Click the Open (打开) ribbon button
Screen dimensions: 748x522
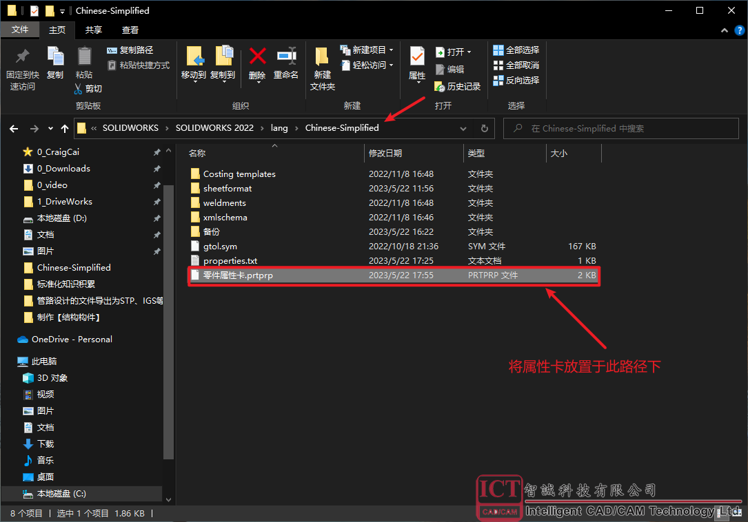[454, 52]
